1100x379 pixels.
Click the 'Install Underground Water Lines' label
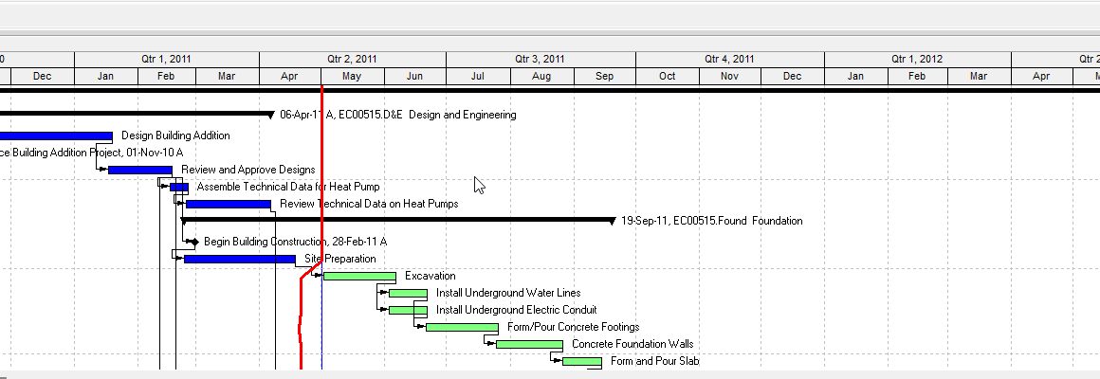point(508,293)
